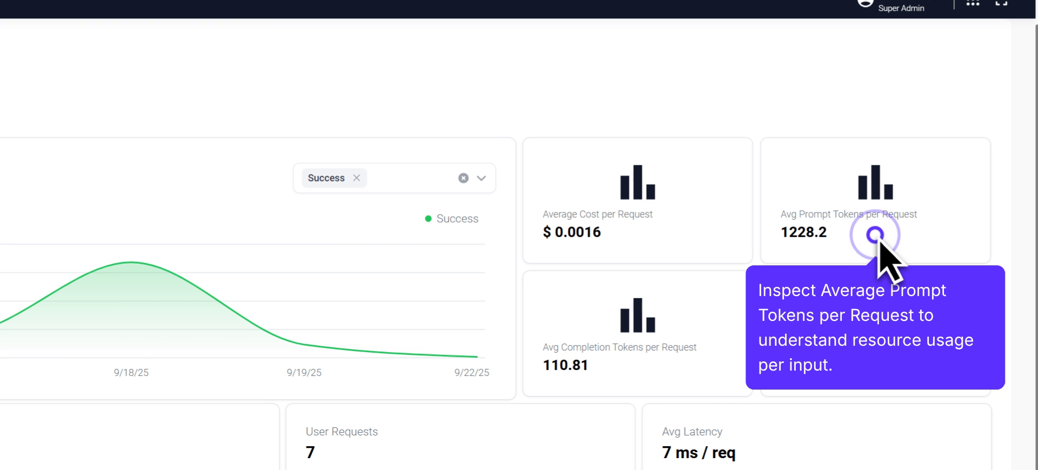Click the bar chart icon above Average Cost per Request
1038x470 pixels.
(x=637, y=183)
